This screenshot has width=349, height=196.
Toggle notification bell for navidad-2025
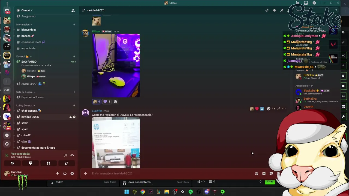[274, 10]
